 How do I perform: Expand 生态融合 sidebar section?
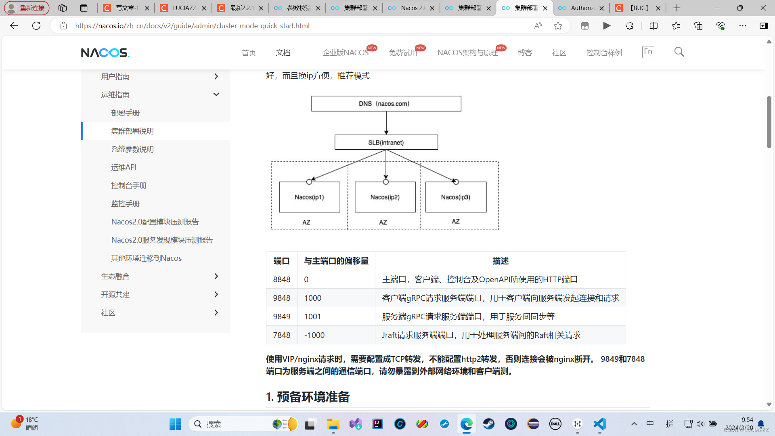click(x=216, y=276)
